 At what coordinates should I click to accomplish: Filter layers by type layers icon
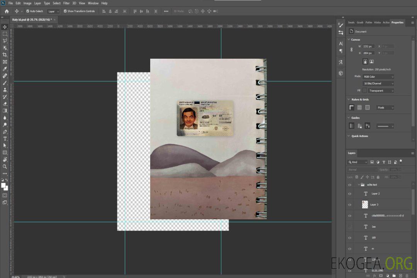point(383,162)
